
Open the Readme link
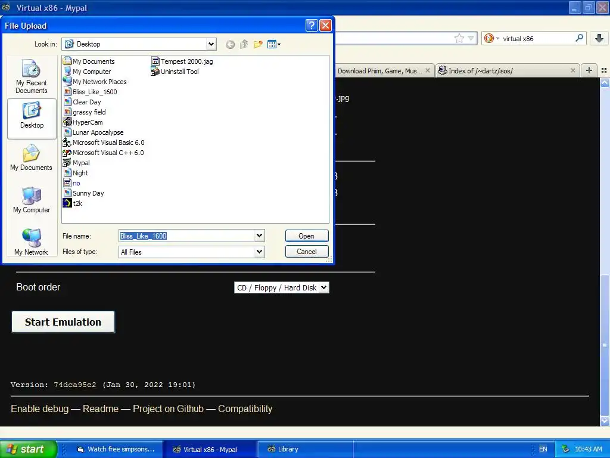(x=100, y=409)
